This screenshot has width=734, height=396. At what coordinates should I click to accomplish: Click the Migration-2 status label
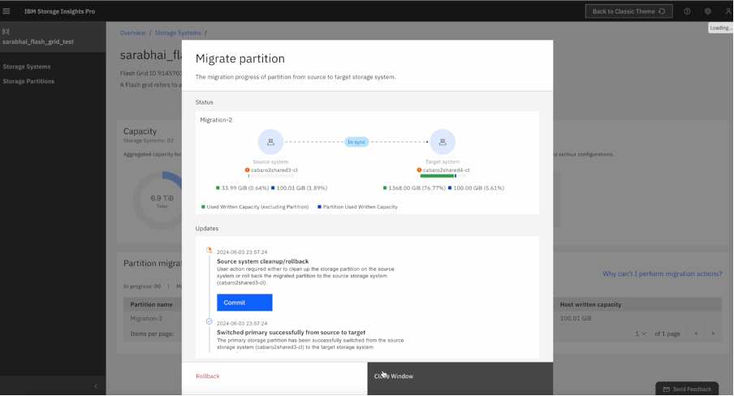tap(216, 120)
